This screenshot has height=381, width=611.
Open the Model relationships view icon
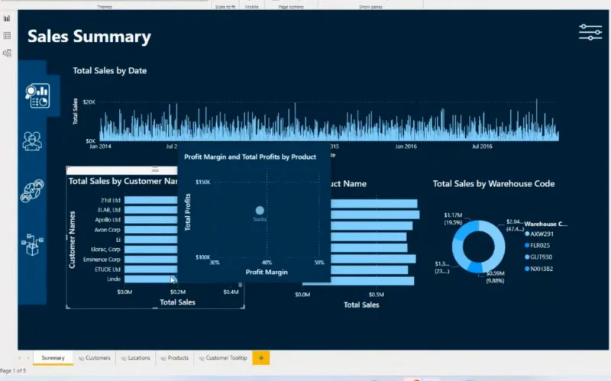[x=7, y=53]
